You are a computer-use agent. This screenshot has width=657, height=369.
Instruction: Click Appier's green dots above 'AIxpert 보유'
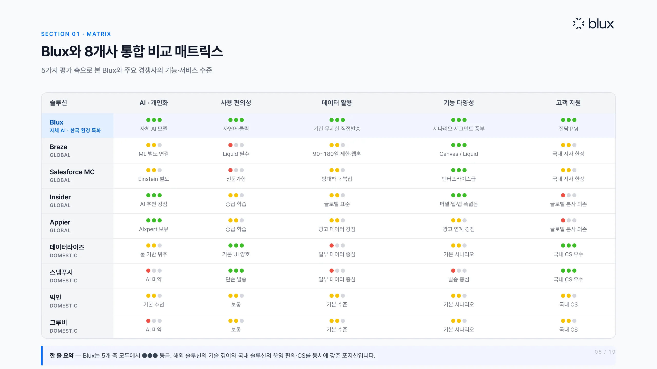154,220
